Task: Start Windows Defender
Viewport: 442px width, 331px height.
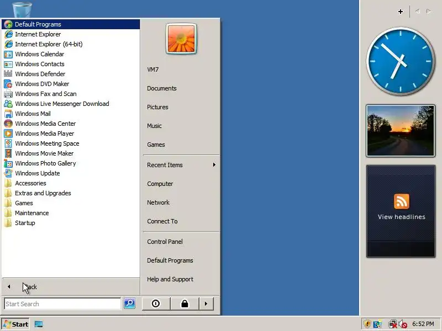Action: tap(71, 74)
